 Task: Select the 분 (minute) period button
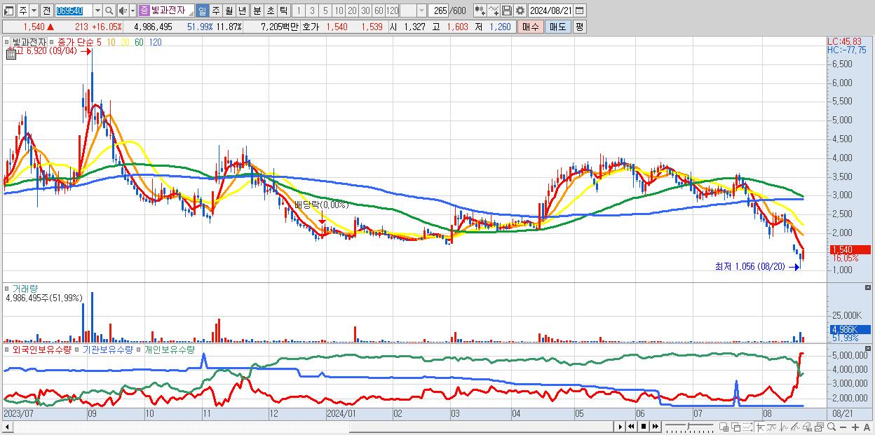tap(257, 11)
